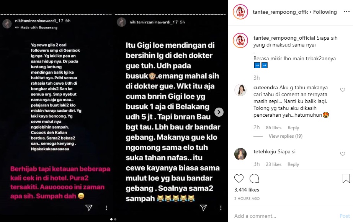
Task: Open cuteendra's profile picture
Action: (x=240, y=90)
